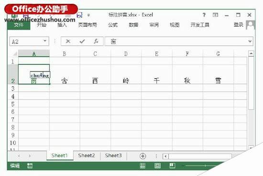Open Excel help question mark icon
Image resolution: width=263 pixels, height=176 pixels.
tap(204, 15)
